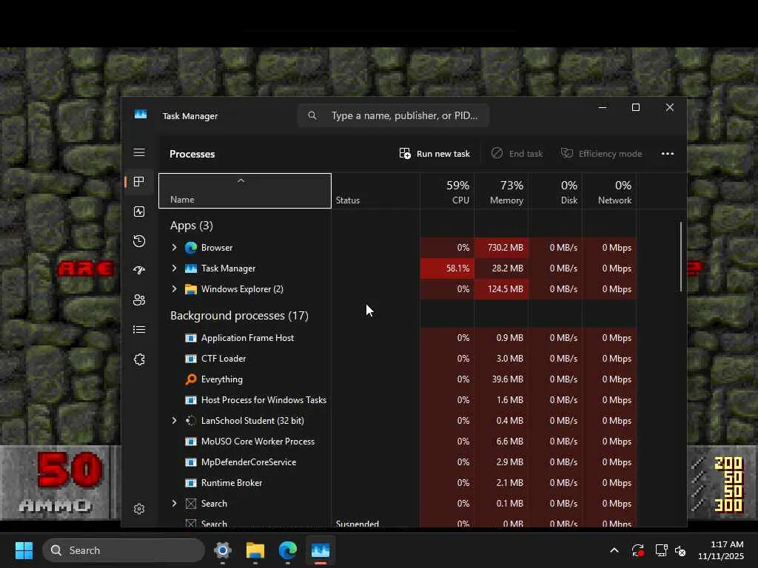758x568 pixels.
Task: Click the network display tray icon
Action: pos(661,550)
